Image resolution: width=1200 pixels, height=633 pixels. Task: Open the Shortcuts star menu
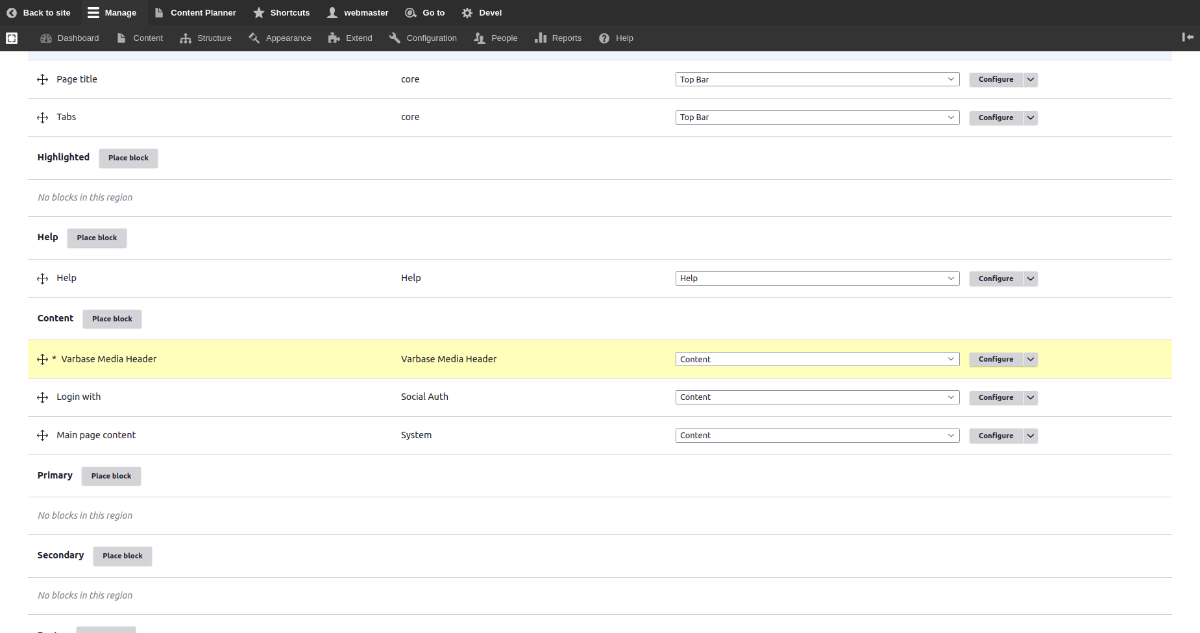coord(282,13)
